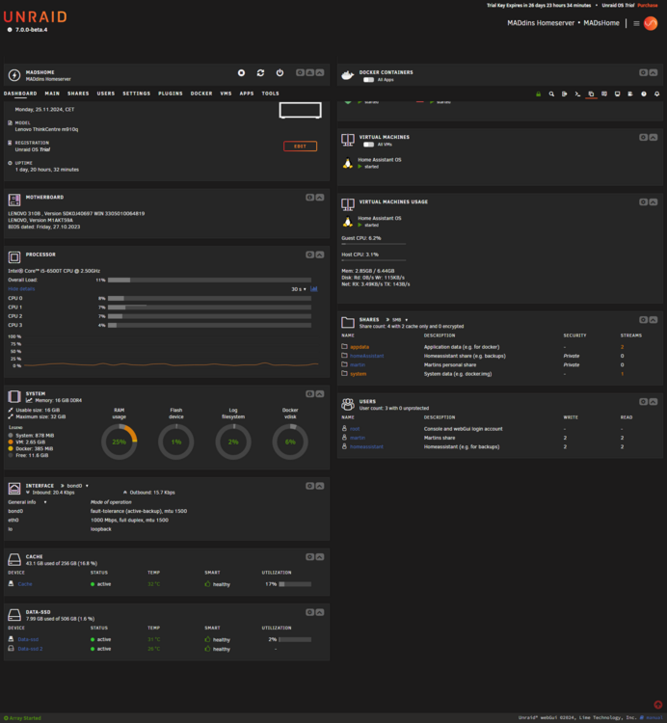667x723 pixels.
Task: Open the Docker tab
Action: [201, 94]
